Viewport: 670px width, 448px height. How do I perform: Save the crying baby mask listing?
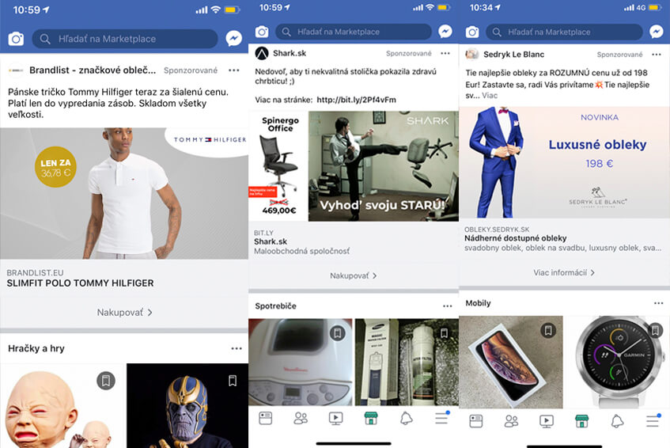coord(106,381)
